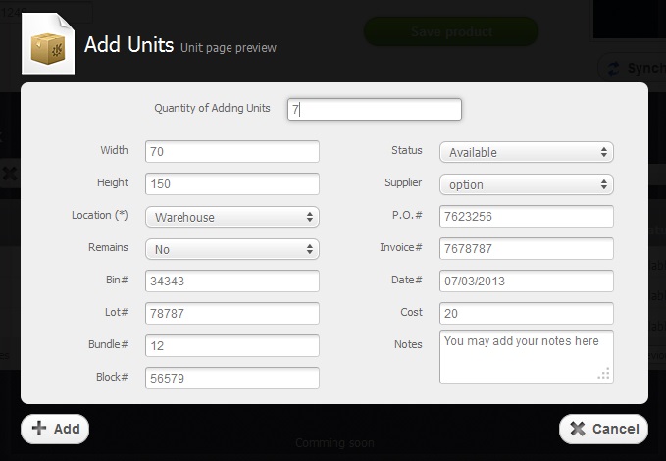Click the X icon on Cancel button

[578, 429]
